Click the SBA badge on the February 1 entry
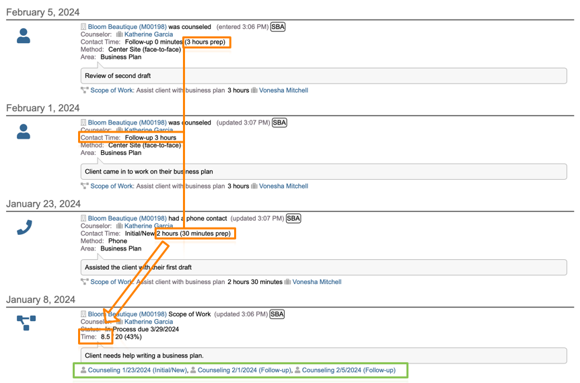This screenshot has height=383, width=580. click(x=279, y=123)
